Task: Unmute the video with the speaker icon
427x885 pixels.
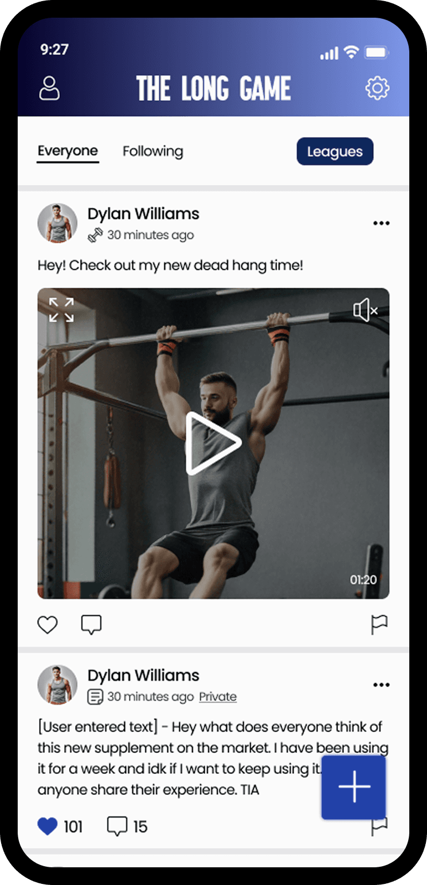Action: pyautogui.click(x=365, y=310)
